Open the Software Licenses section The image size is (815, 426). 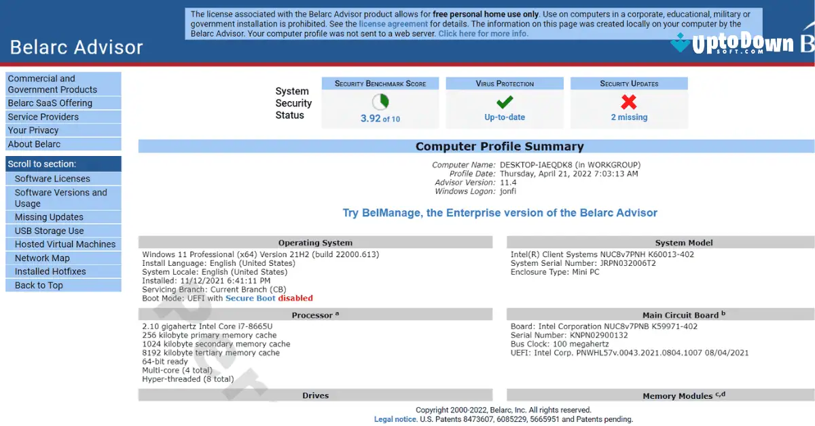pos(52,178)
